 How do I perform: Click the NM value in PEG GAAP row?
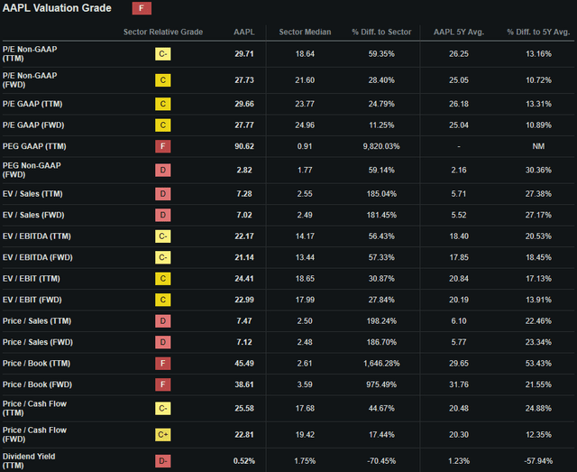538,146
